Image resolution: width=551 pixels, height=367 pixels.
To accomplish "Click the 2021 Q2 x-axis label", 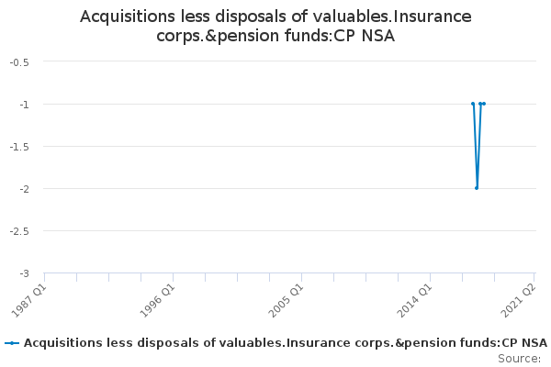I will tap(519, 299).
